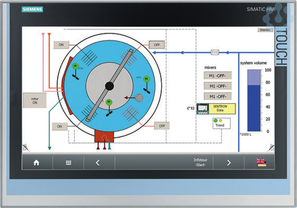
Task: Start the Infotour
Action: coord(200,162)
